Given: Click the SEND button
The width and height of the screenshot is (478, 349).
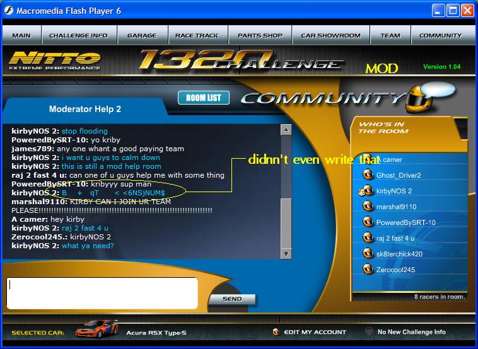Looking at the screenshot, I should coord(232,299).
